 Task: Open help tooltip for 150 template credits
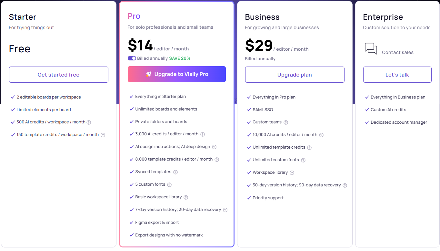pos(103,135)
